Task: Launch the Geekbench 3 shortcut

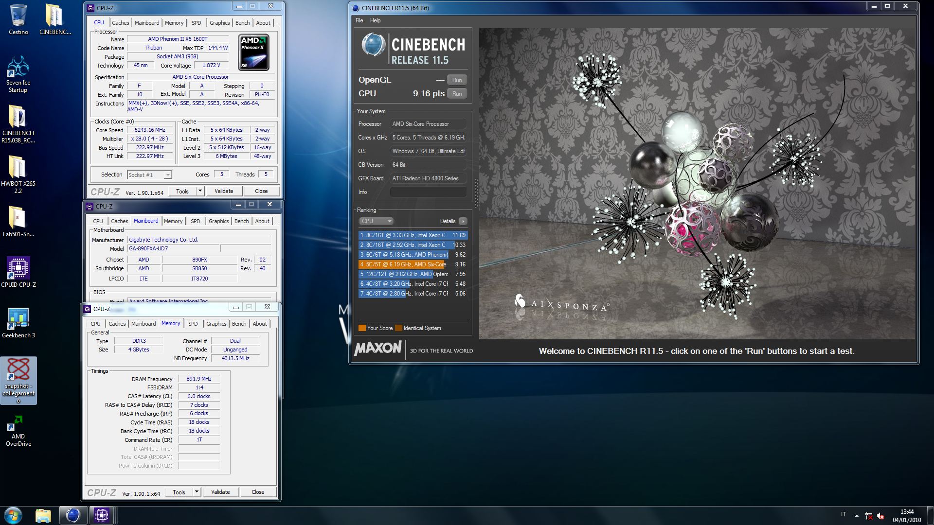Action: click(18, 323)
